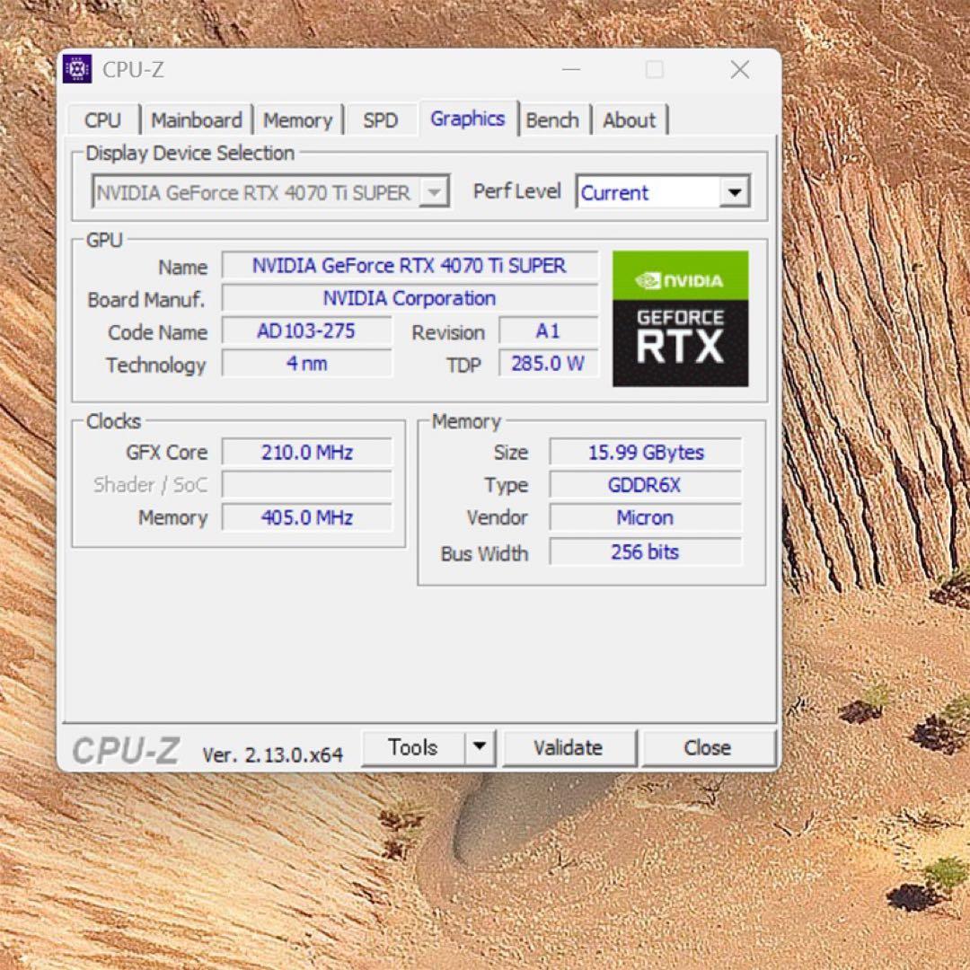This screenshot has height=970, width=970.
Task: Expand the Display Device Selection combo box
Action: pyautogui.click(x=434, y=191)
